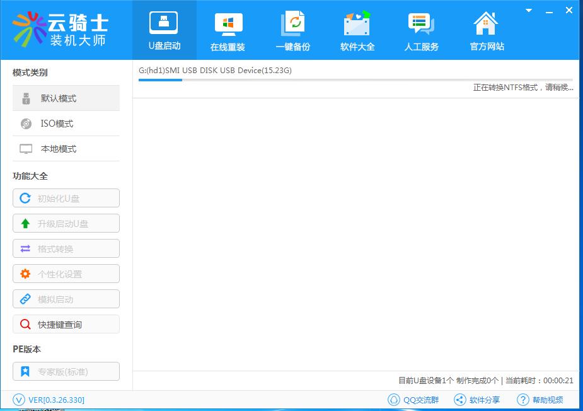Open 快捷键查询 hotkey lookup
Image resolution: width=583 pixels, height=411 pixels.
pyautogui.click(x=66, y=325)
